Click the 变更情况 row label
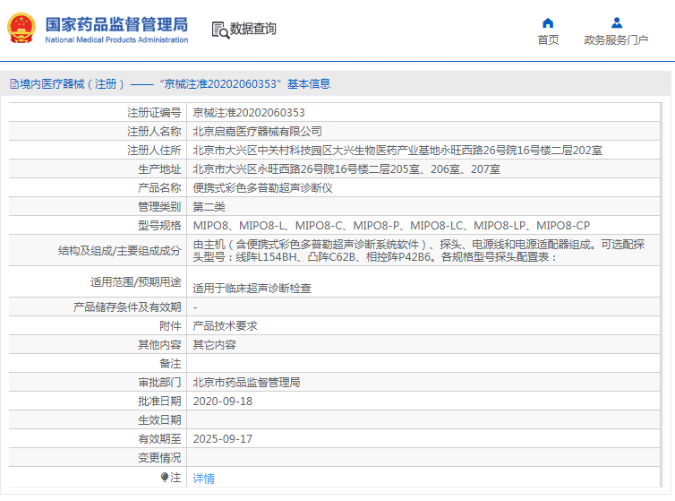675x501 pixels. click(x=159, y=458)
